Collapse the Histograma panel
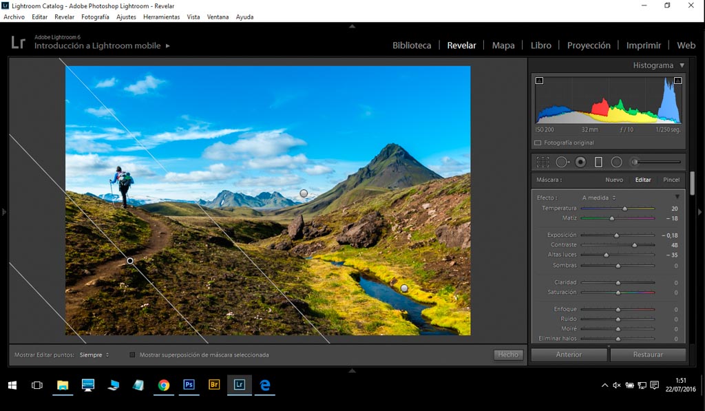The image size is (705, 411). point(682,65)
